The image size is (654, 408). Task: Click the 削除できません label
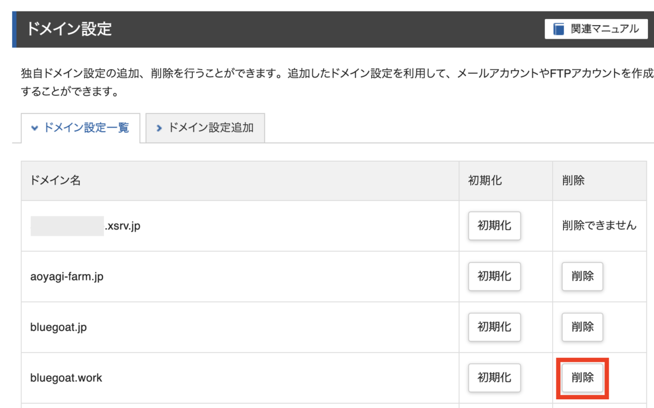tap(599, 226)
